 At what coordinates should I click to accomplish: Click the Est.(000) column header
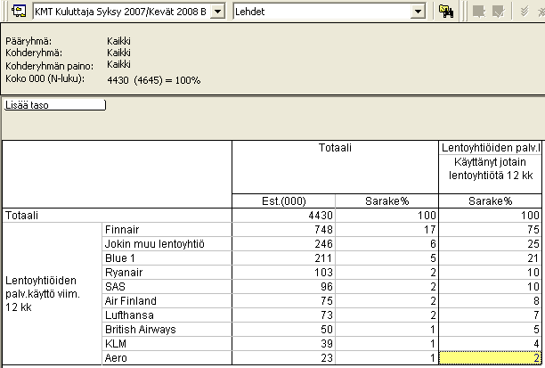tap(283, 201)
